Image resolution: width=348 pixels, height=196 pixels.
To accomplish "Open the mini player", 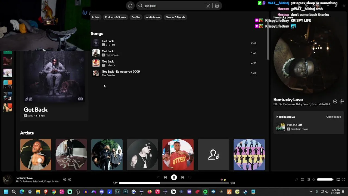I will coord(338,180).
